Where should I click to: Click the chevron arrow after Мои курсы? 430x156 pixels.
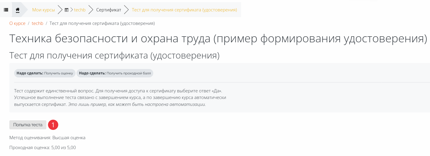coord(60,10)
